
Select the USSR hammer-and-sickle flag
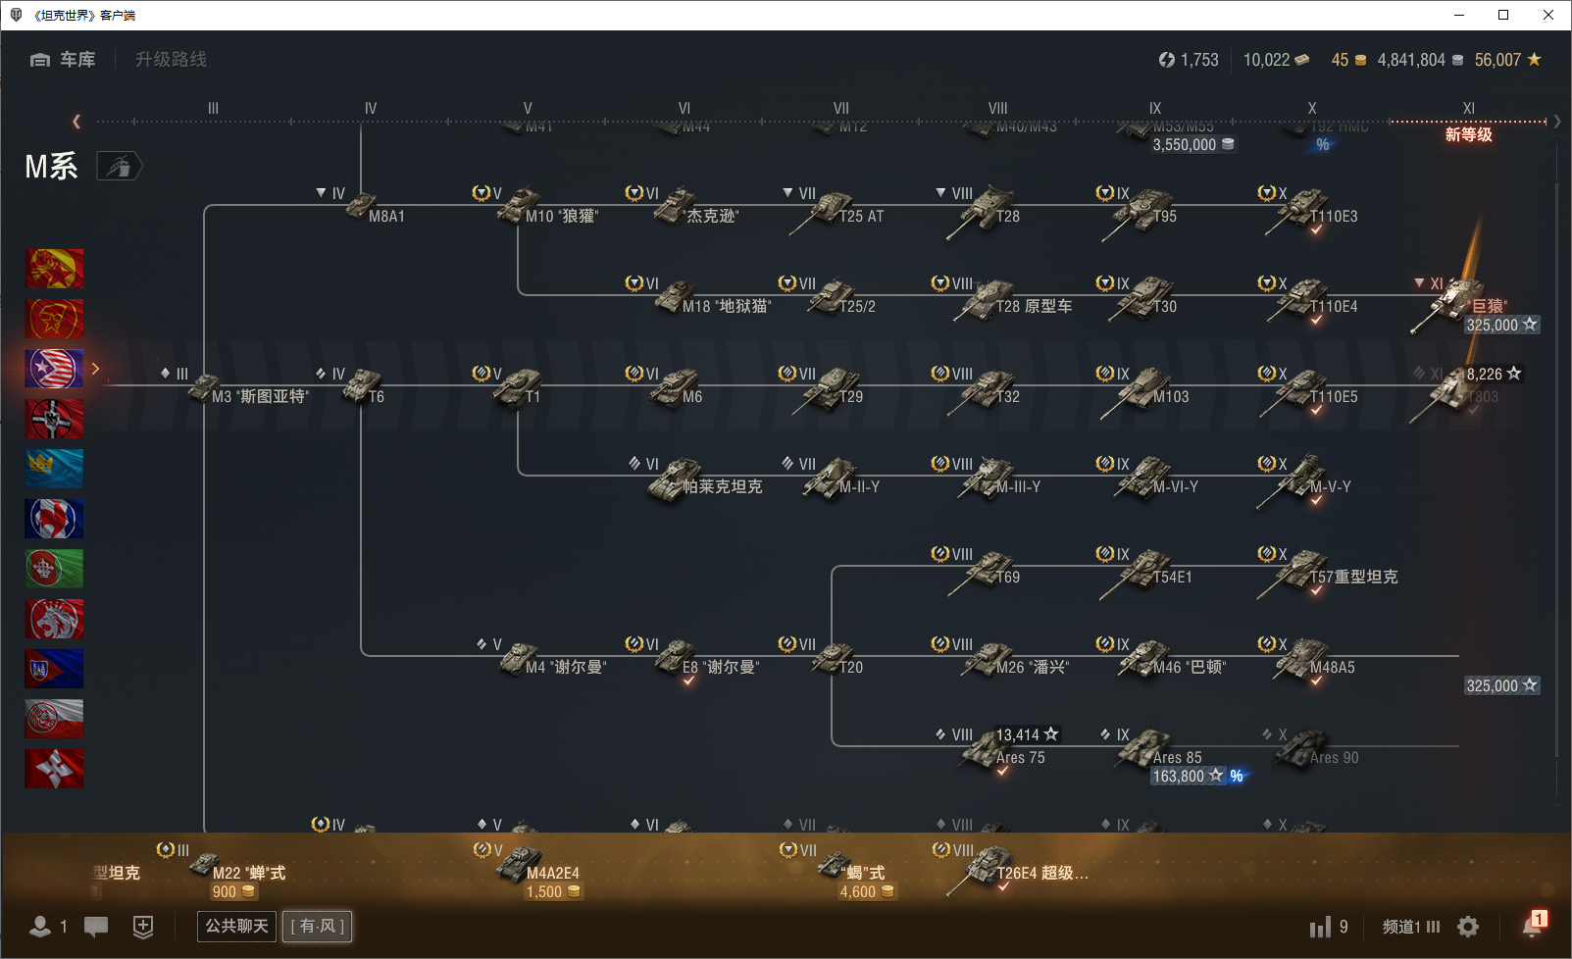tap(54, 319)
